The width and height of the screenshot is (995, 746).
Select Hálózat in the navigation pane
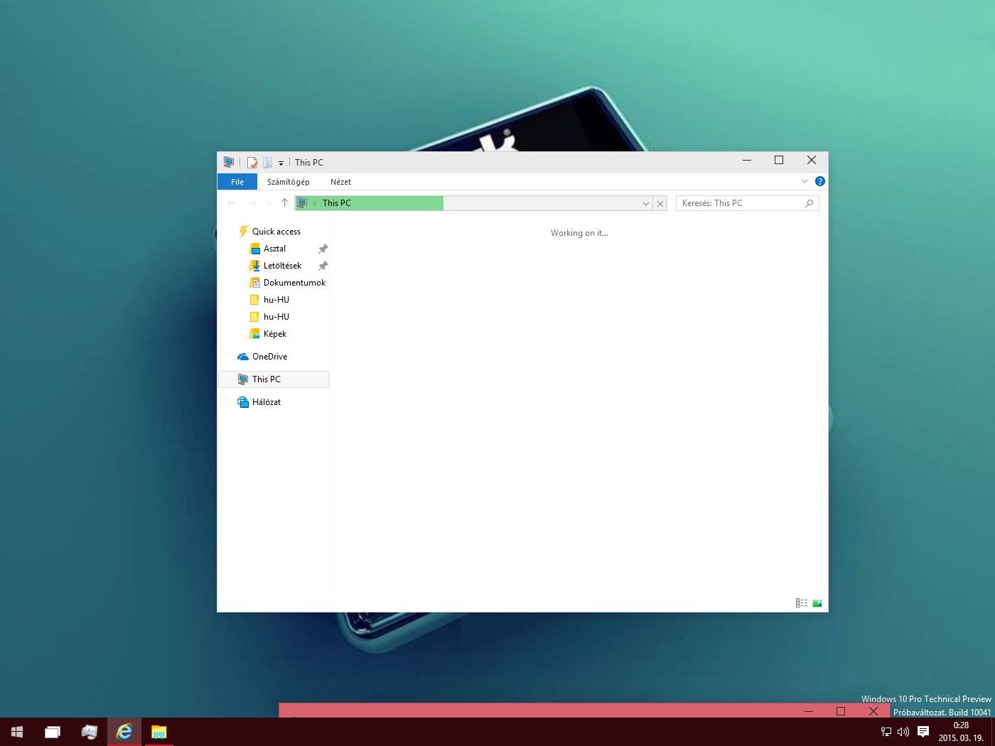tap(266, 402)
